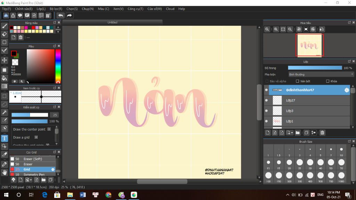Select the Lớp27 layer row
The height and width of the screenshot is (200, 356).
tap(309, 100)
